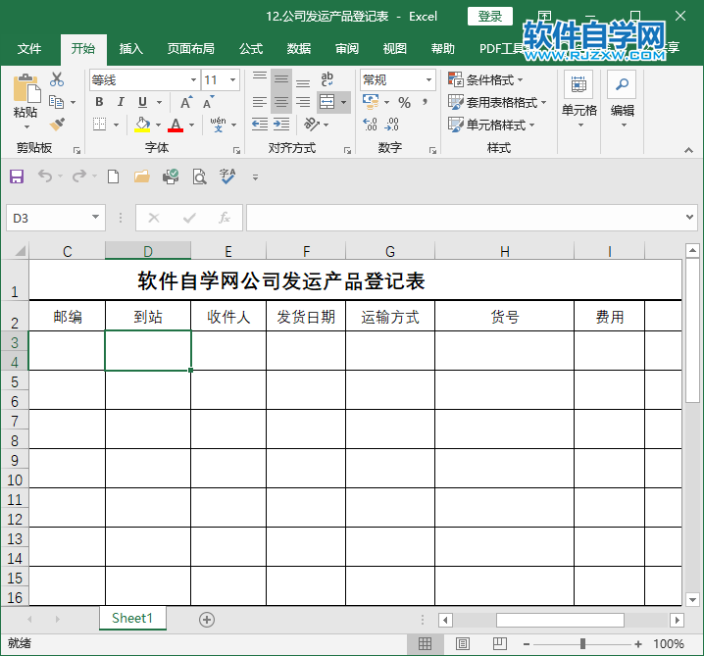
Task: Open 单元格样式 cell styles menu
Action: click(x=491, y=125)
